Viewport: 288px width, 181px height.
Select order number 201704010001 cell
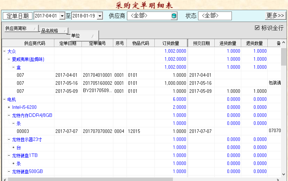click(x=97, y=75)
